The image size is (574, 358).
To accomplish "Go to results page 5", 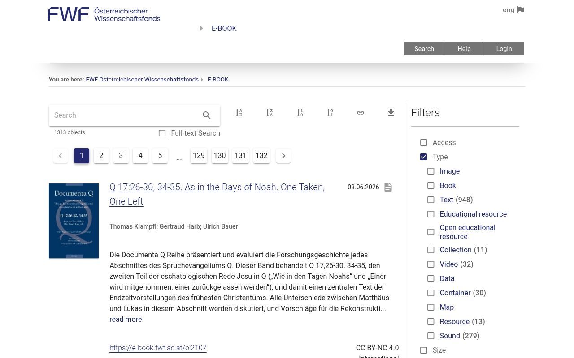I will coord(160,156).
